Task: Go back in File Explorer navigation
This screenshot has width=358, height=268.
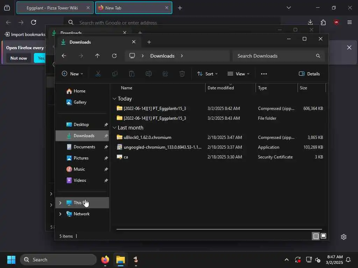Action: click(64, 56)
